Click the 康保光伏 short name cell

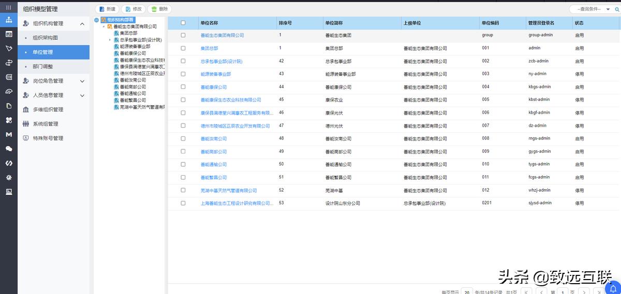click(x=334, y=113)
